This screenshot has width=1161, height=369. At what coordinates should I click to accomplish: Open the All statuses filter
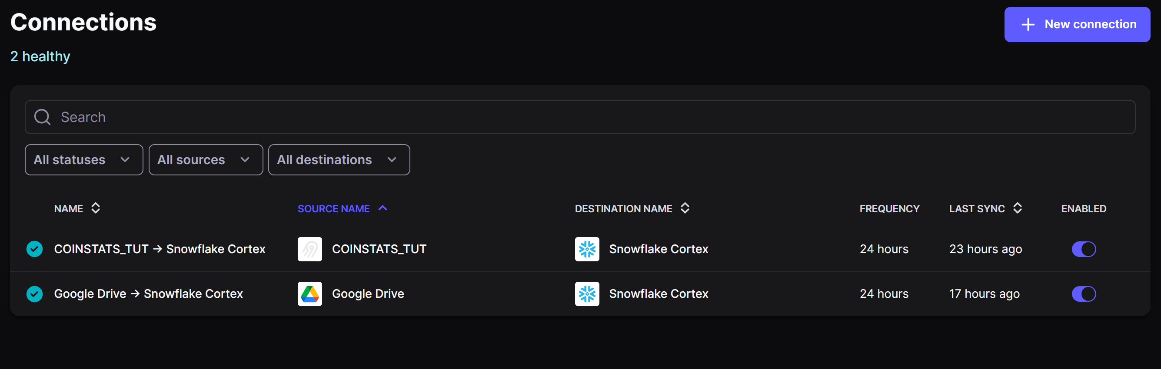(83, 160)
